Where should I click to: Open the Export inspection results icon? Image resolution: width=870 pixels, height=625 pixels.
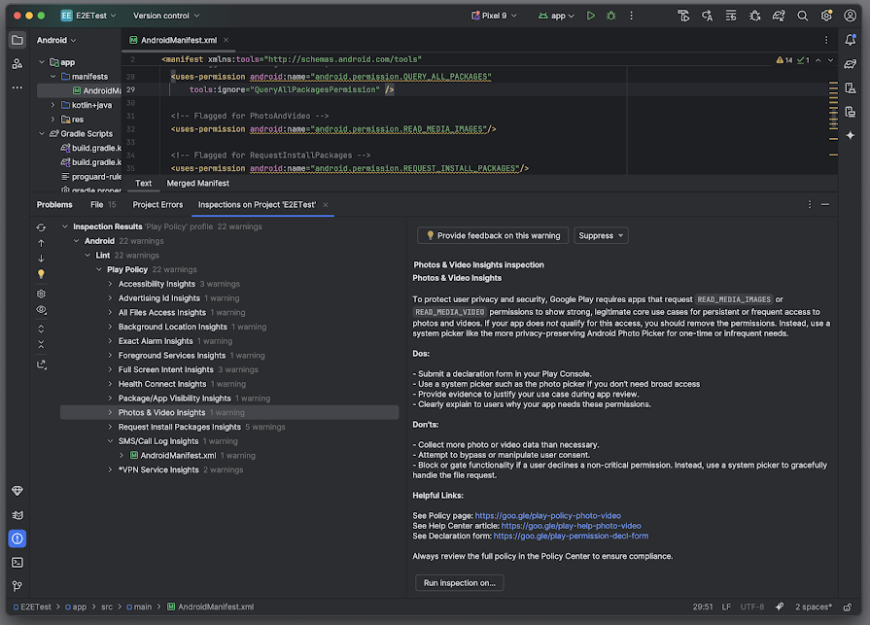(x=41, y=365)
